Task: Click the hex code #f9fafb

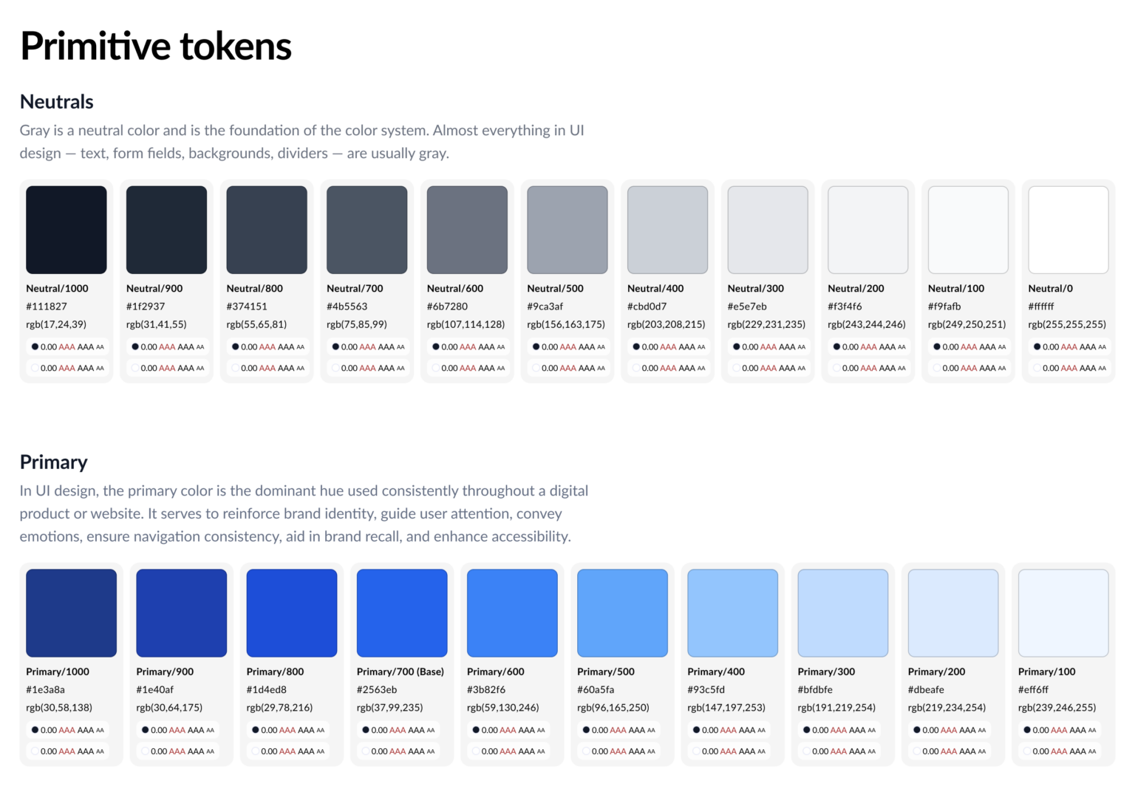Action: click(944, 307)
